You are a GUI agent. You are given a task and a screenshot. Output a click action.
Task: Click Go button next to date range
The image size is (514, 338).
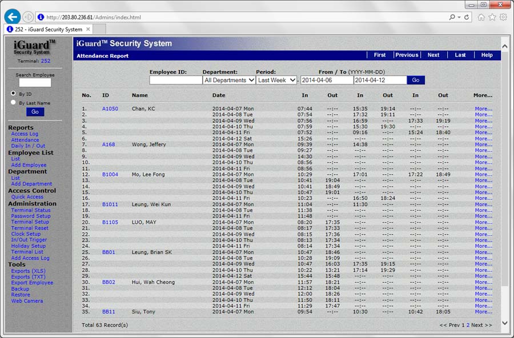click(416, 80)
